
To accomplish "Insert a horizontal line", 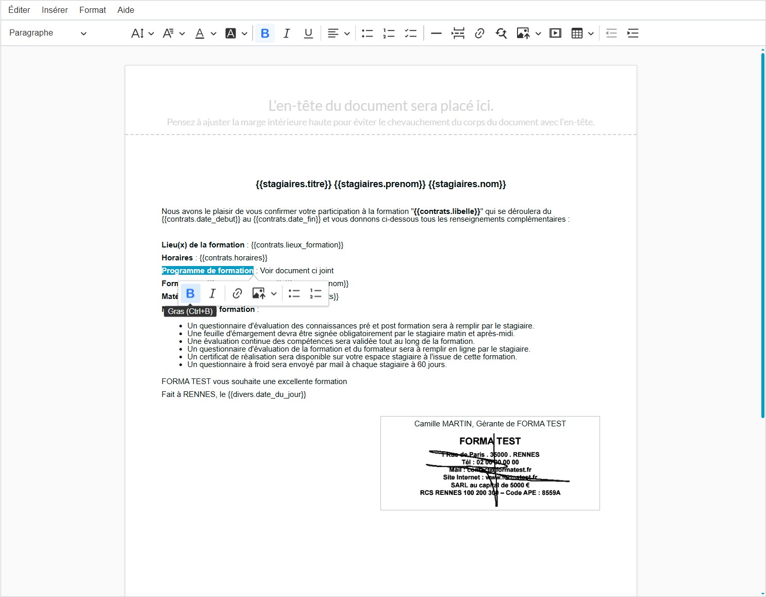I will click(436, 34).
